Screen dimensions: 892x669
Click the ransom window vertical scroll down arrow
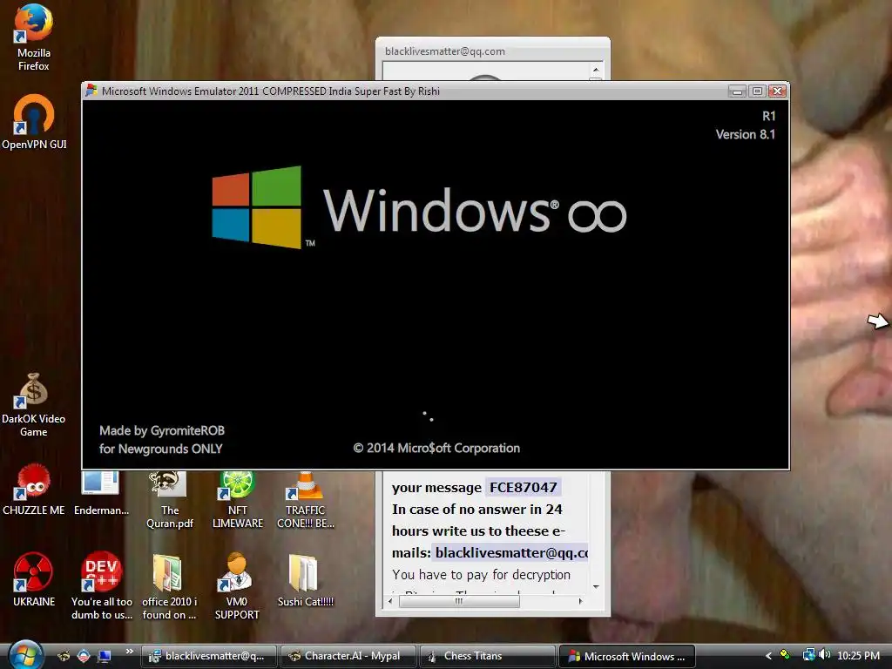[x=596, y=586]
